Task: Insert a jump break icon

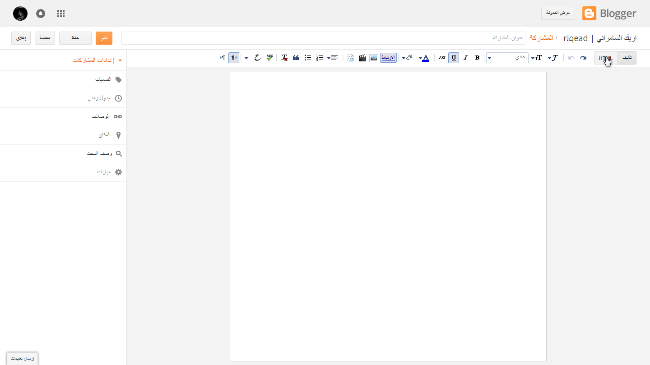Action: (350, 58)
